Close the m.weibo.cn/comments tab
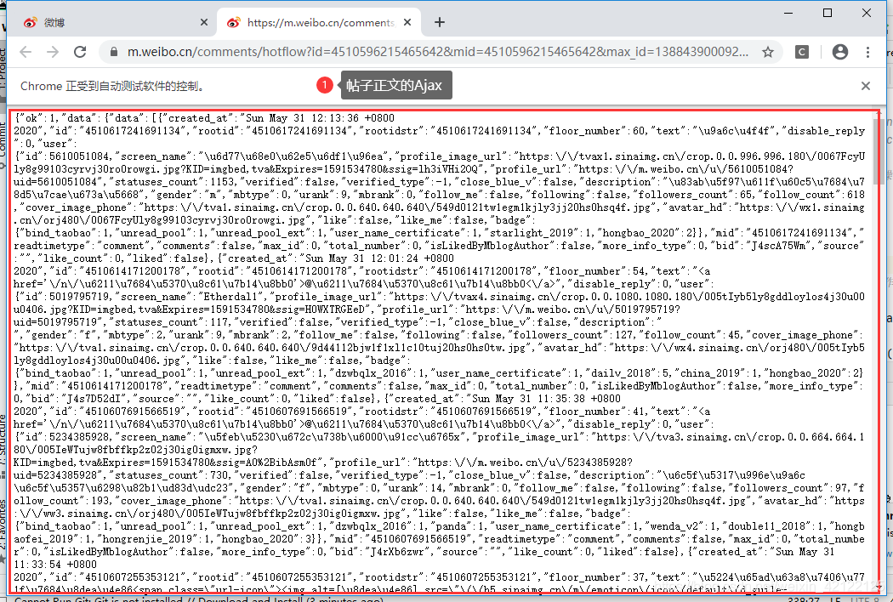This screenshot has height=602, width=893. tap(407, 23)
